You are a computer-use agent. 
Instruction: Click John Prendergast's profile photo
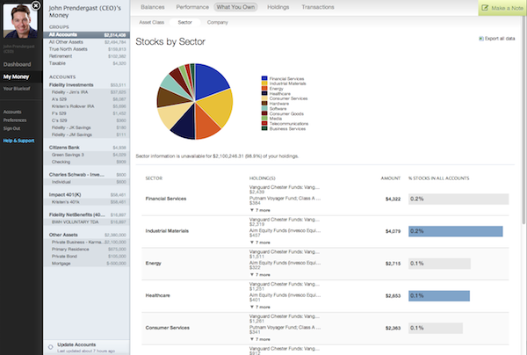pyautogui.click(x=20, y=21)
